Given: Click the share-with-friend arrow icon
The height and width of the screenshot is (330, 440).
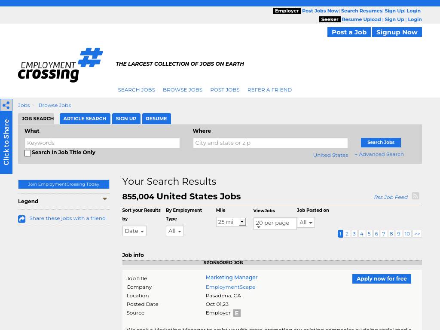Looking at the screenshot, I should click(x=22, y=219).
